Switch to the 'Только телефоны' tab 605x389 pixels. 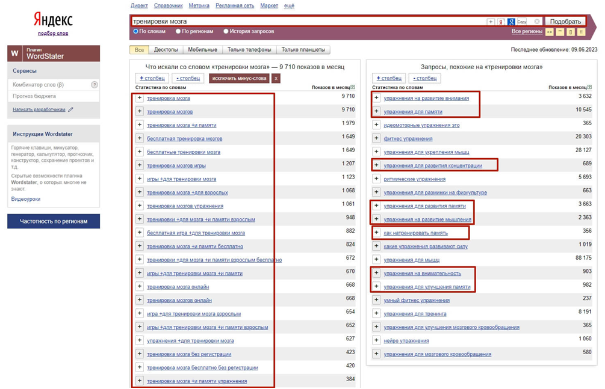pos(249,50)
